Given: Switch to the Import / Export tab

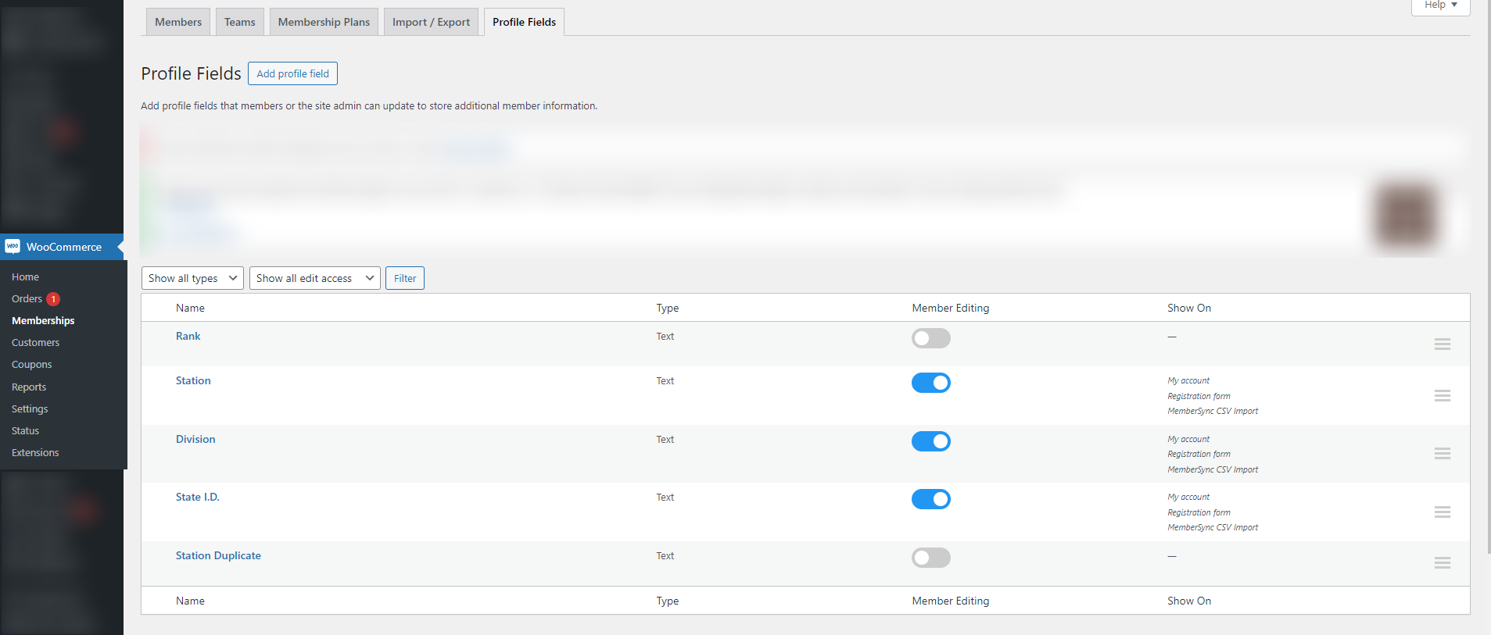Looking at the screenshot, I should 431,22.
